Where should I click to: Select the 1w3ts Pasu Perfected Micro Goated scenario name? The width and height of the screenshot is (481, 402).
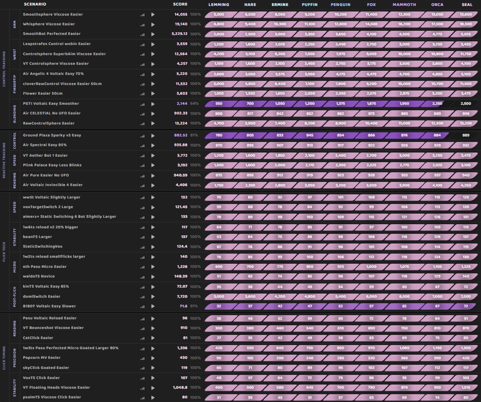coord(70,348)
